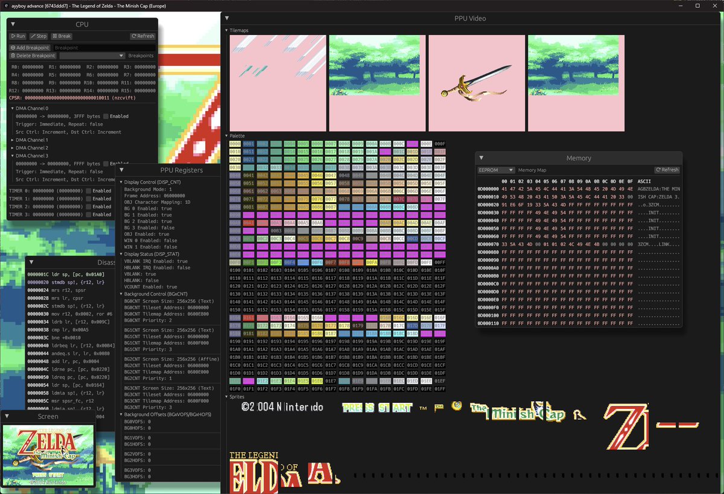The image size is (724, 494).
Task: Click the Run button in CPU panel
Action: tap(18, 36)
